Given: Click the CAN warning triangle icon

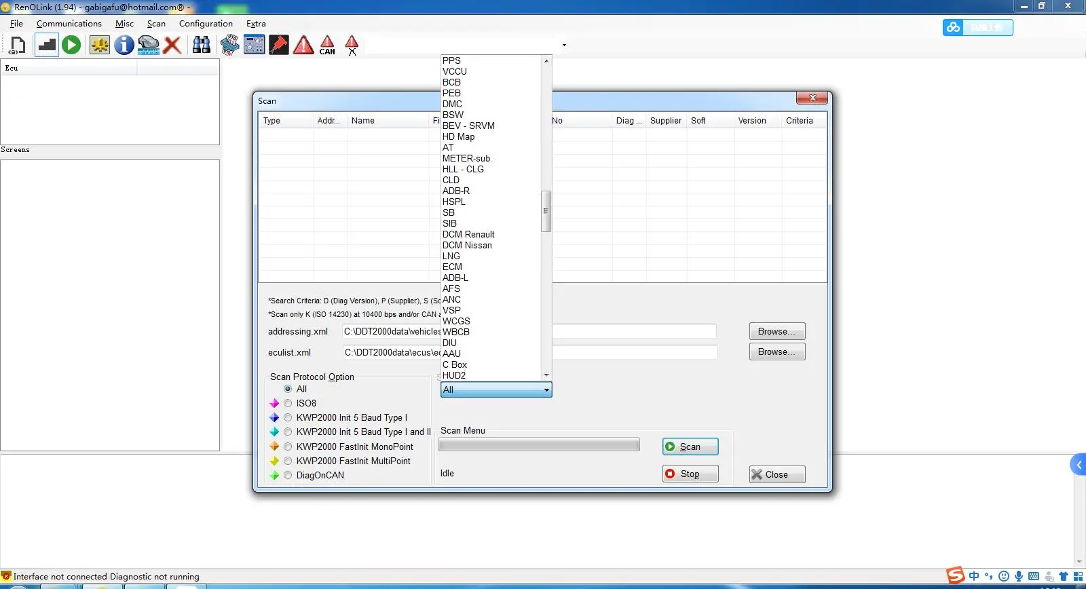Looking at the screenshot, I should [327, 45].
